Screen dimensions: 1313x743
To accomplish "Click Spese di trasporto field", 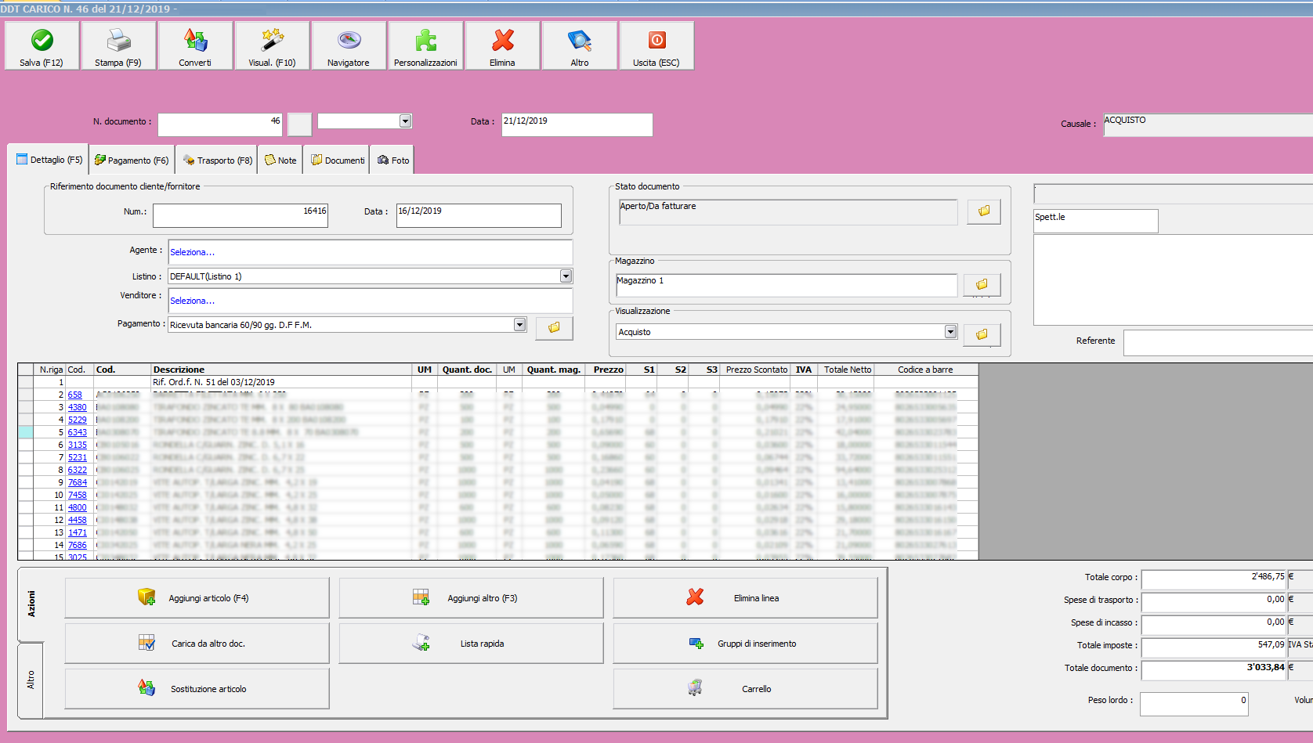I will (1214, 602).
